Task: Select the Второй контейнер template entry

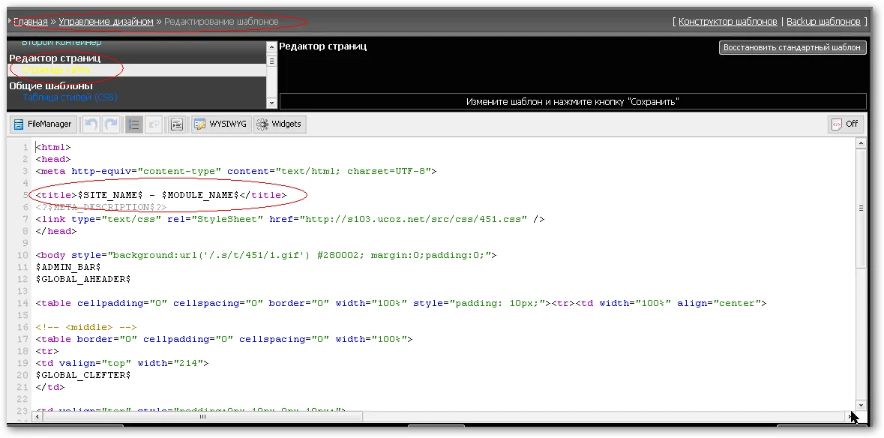Action: [62, 42]
